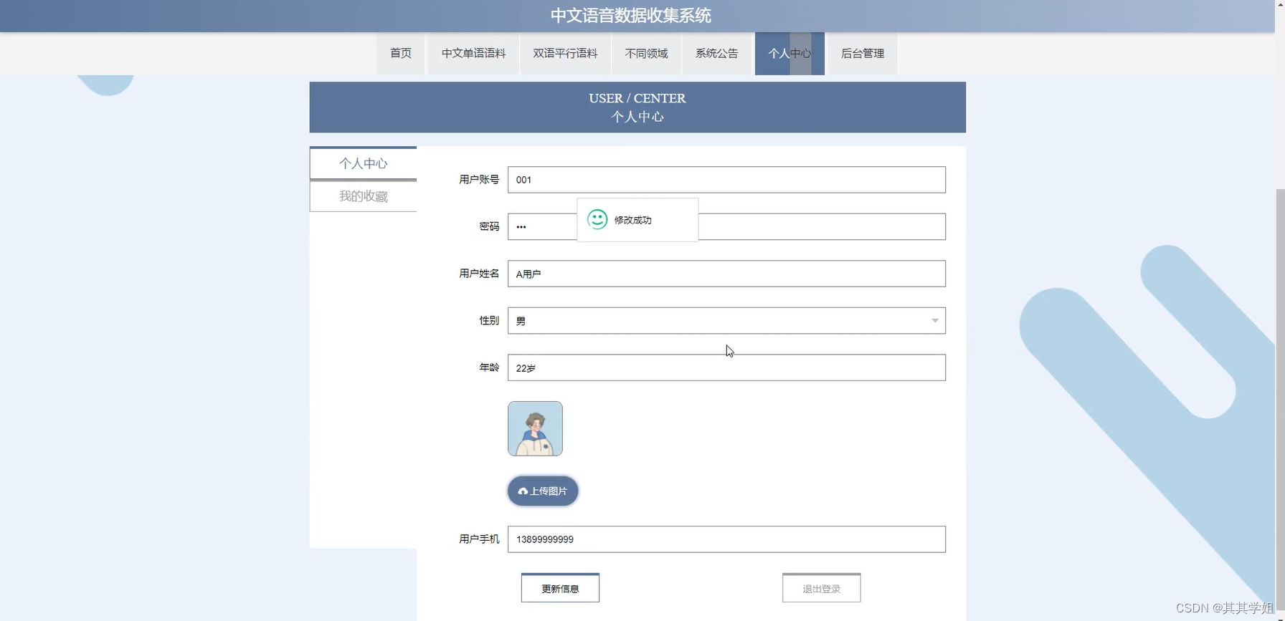Image resolution: width=1285 pixels, height=621 pixels.
Task: Click the 性别 dropdown arrow
Action: (935, 321)
